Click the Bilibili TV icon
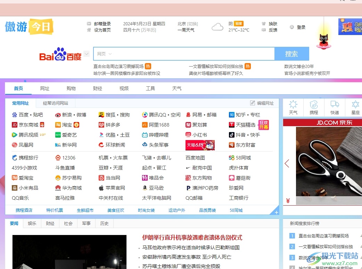 (145, 135)
